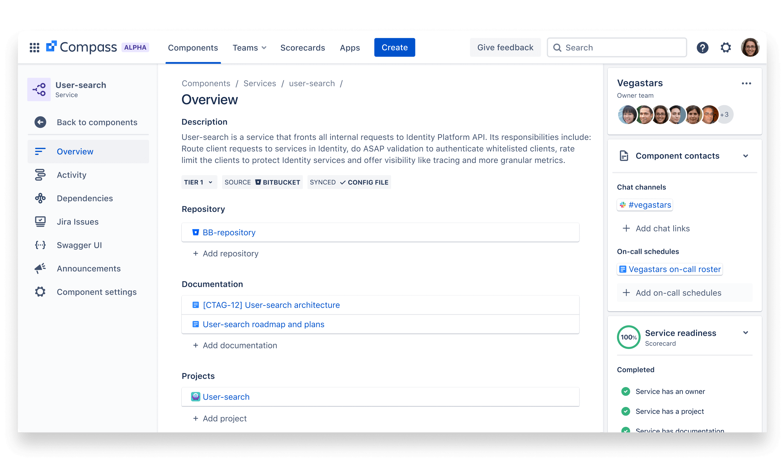The width and height of the screenshot is (784, 462).
Task: Click the Jira Issues sidebar icon
Action: (x=40, y=222)
